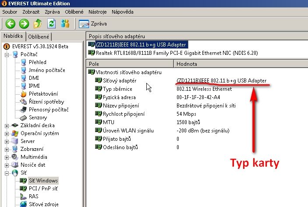Click the 54 Mbps value
This screenshot has width=308, height=207.
tap(186, 114)
